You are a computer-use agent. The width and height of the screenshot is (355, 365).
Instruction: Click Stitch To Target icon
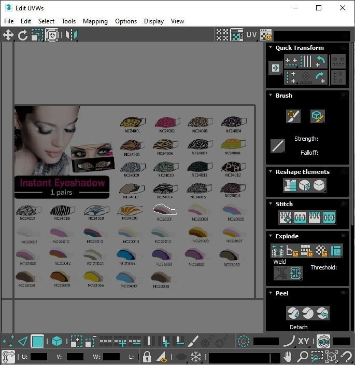(300, 218)
